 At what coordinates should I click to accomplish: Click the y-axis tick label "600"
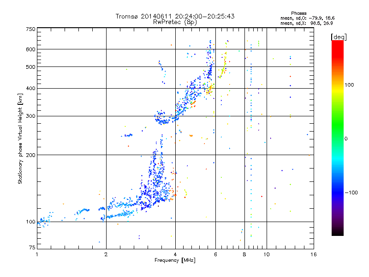(x=30, y=49)
